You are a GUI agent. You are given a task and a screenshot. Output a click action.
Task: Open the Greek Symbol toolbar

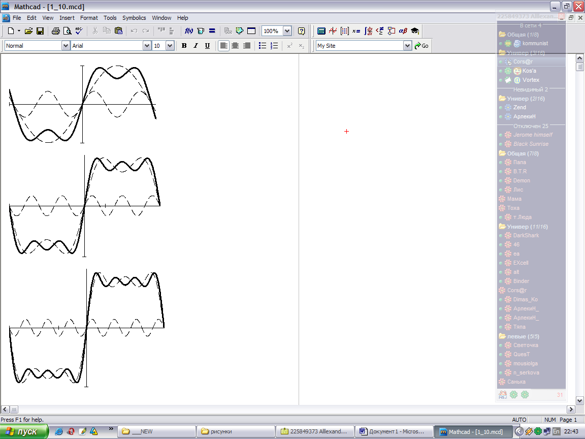[x=403, y=31]
